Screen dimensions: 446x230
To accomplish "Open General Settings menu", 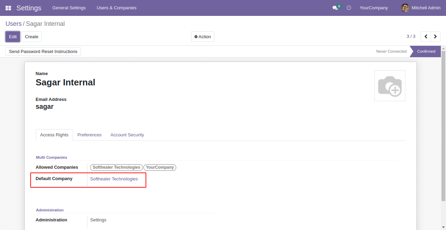I will (x=69, y=8).
